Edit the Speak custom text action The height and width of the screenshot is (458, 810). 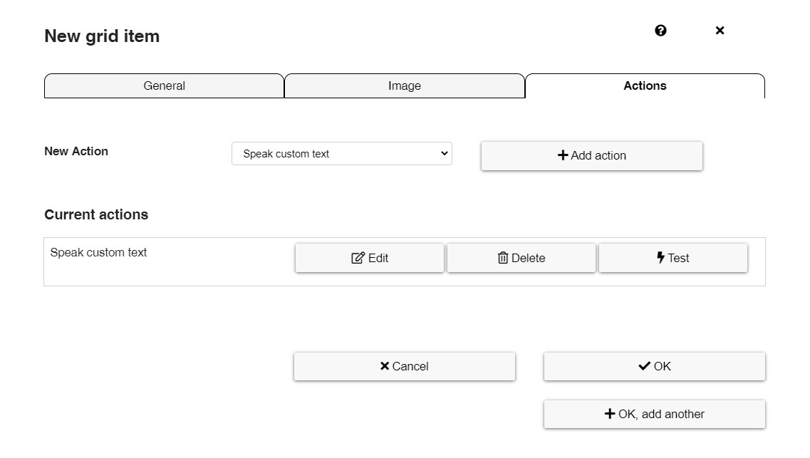pos(369,258)
